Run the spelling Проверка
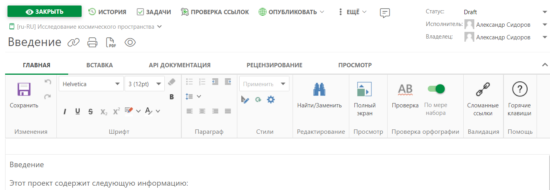 tap(405, 90)
